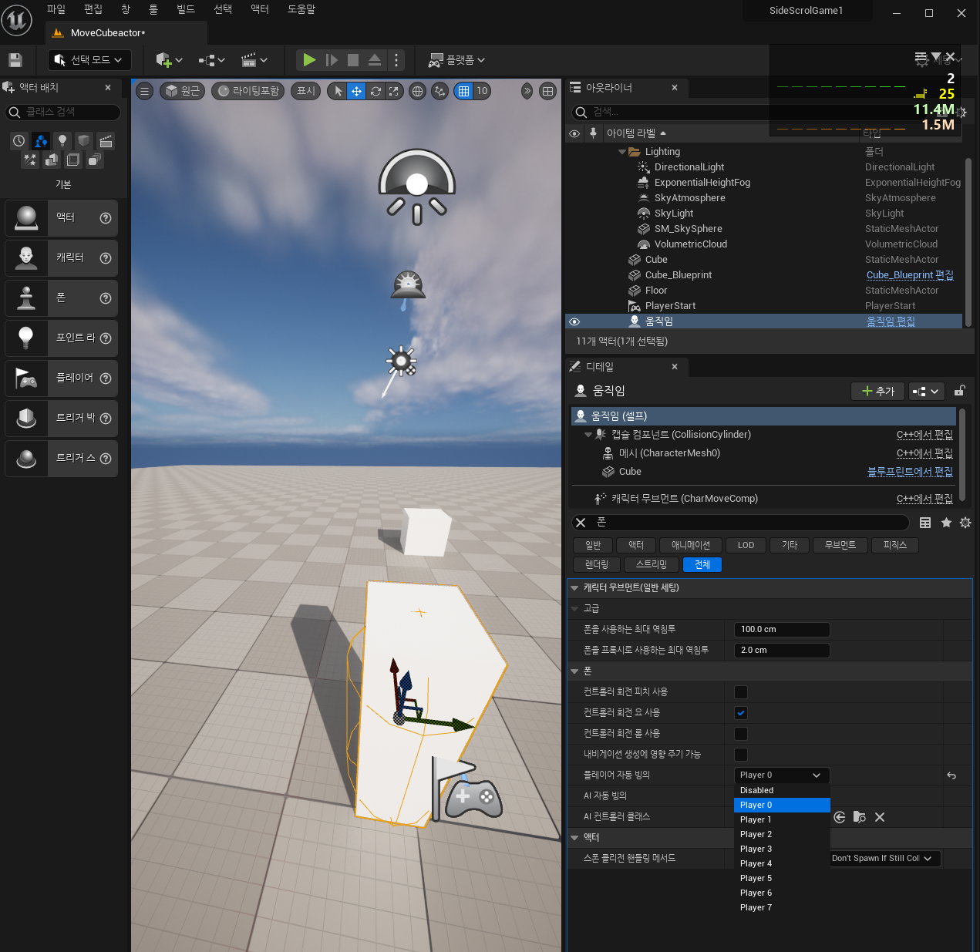Show favorites star icon in details
The width and height of the screenshot is (980, 952).
pos(946,523)
